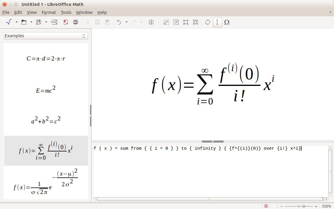The image size is (334, 209).
Task: Click the Zoom In icon
Action: click(166, 22)
